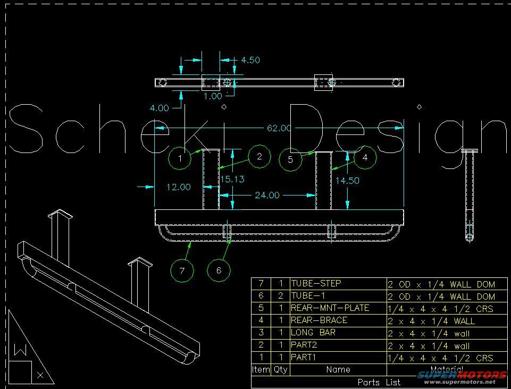This screenshot has width=511, height=389.
Task: Select the 24.00 dimension text
Action: 266,195
